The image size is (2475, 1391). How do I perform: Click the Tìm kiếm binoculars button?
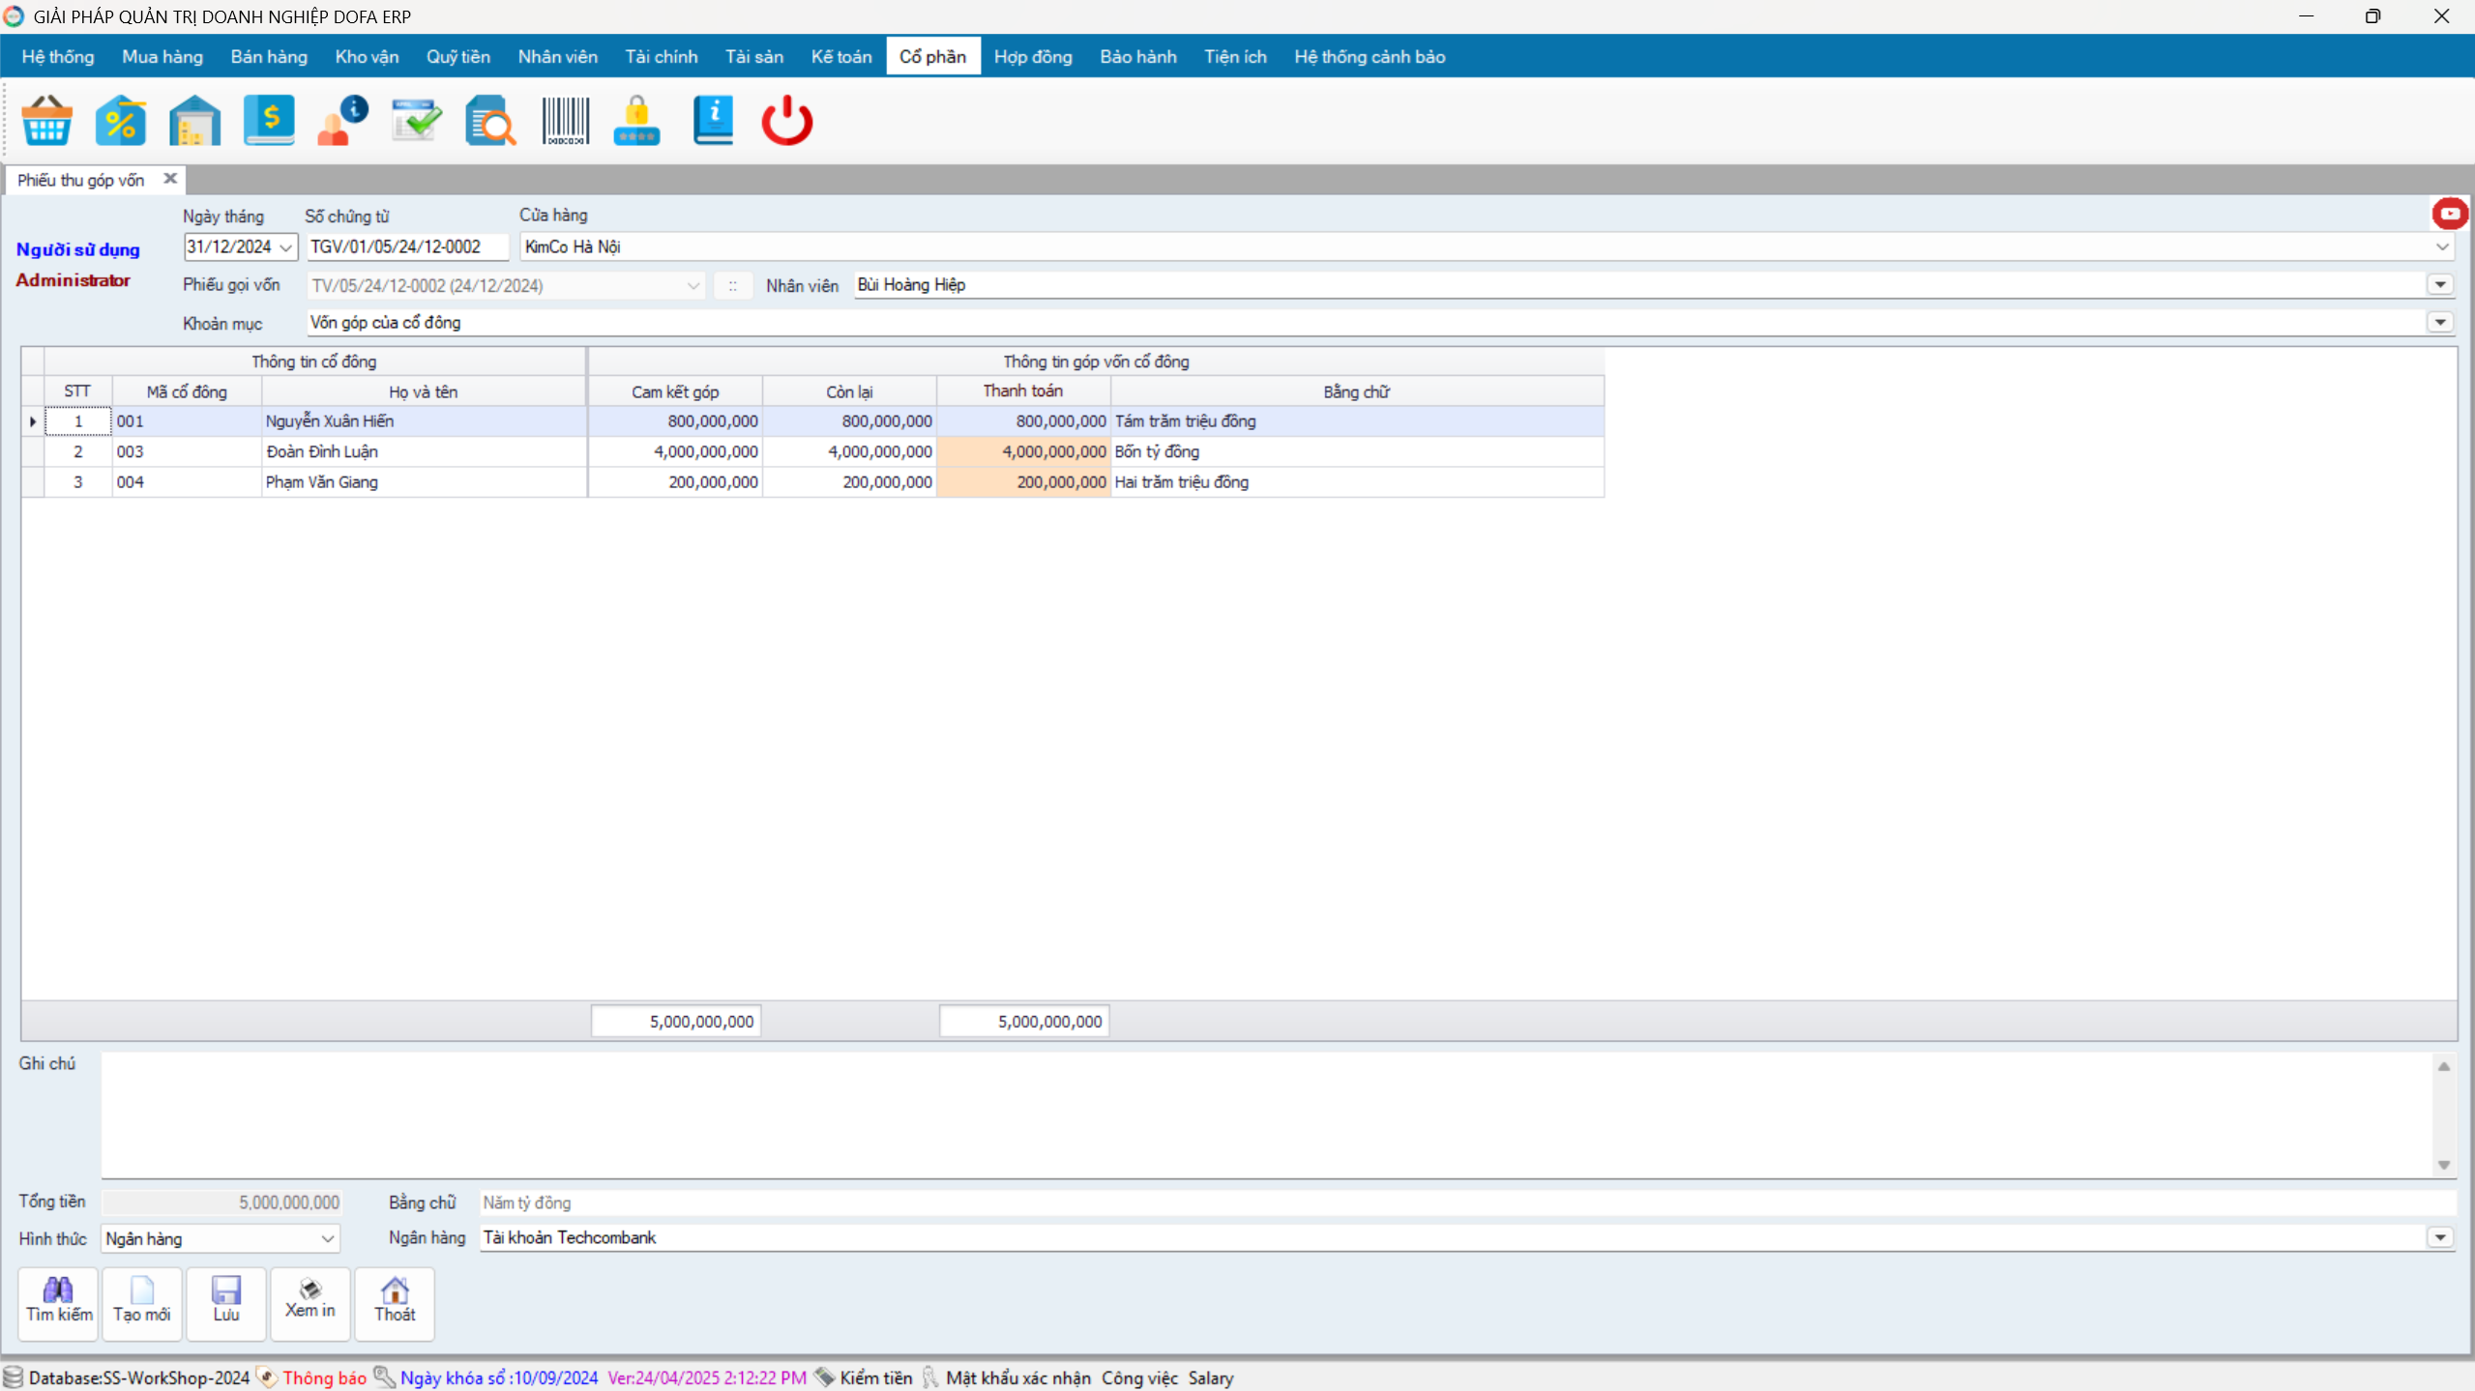point(59,1303)
